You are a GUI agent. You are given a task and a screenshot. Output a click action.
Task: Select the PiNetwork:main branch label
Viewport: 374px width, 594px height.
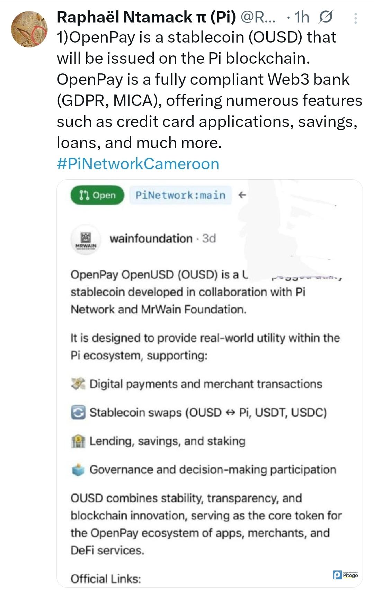point(180,195)
